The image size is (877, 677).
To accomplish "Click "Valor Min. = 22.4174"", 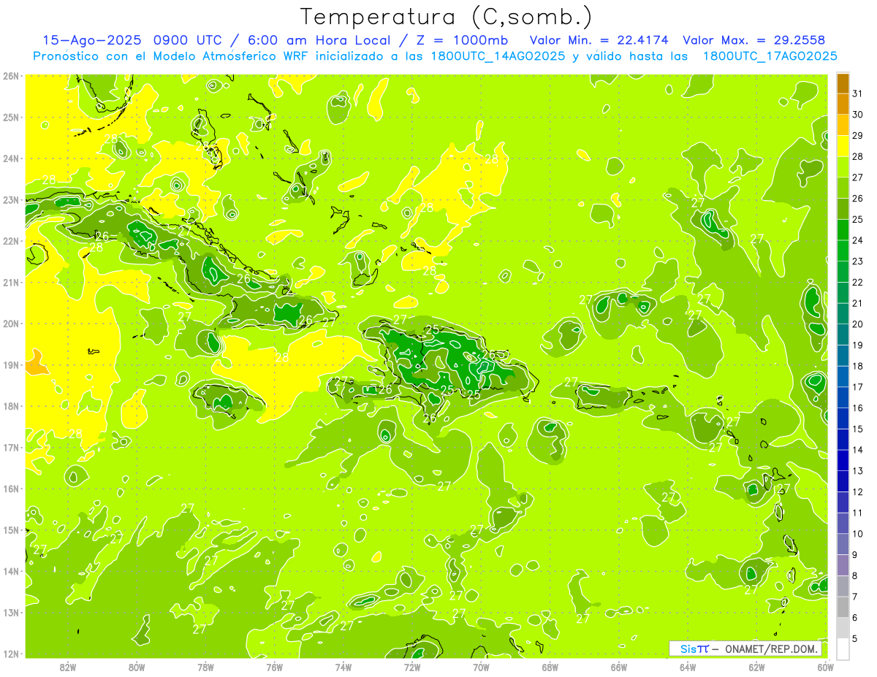I will [601, 39].
